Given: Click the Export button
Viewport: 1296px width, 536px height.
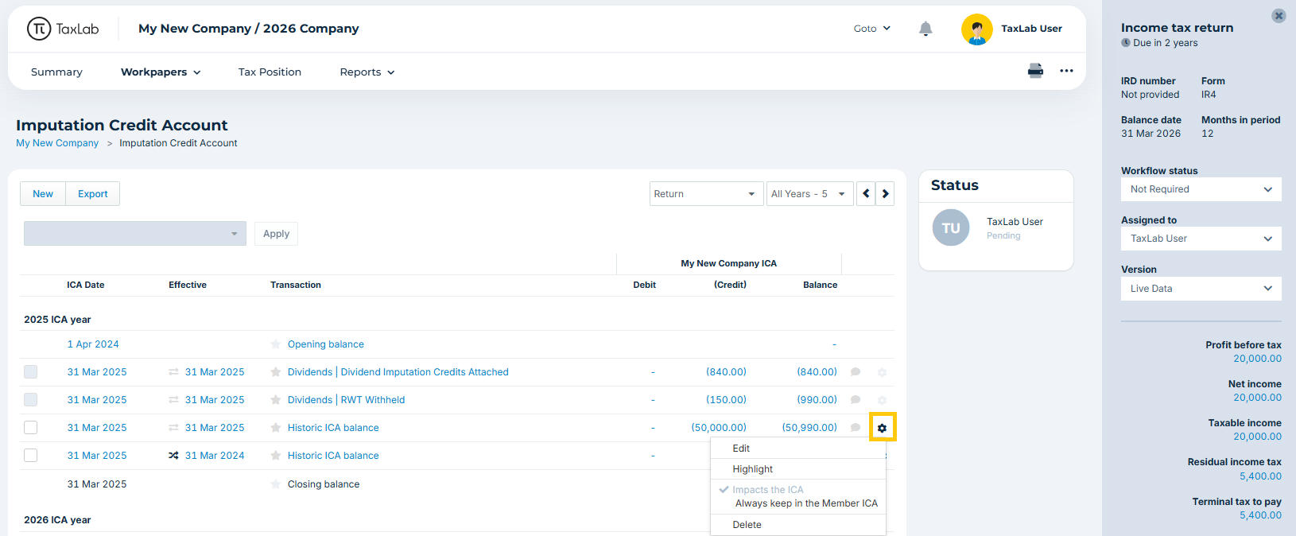Looking at the screenshot, I should point(93,194).
